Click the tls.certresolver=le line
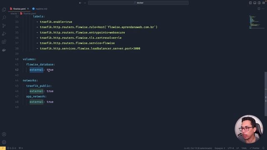Viewport: 267px width, 150px height. [81, 38]
